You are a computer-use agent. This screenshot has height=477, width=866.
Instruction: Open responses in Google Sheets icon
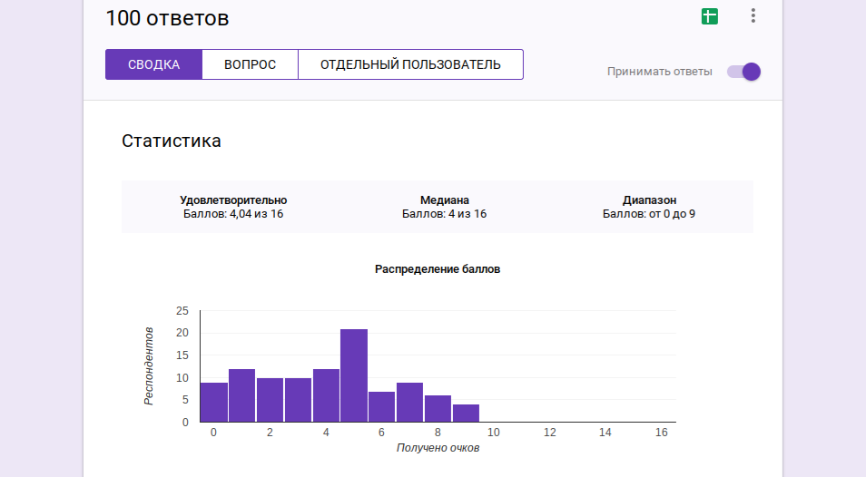tap(710, 16)
